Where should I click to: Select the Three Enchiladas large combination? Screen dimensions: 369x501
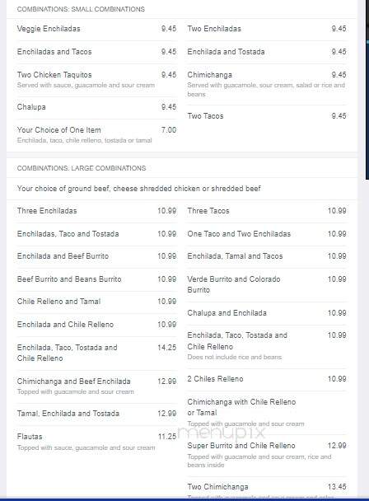click(47, 211)
